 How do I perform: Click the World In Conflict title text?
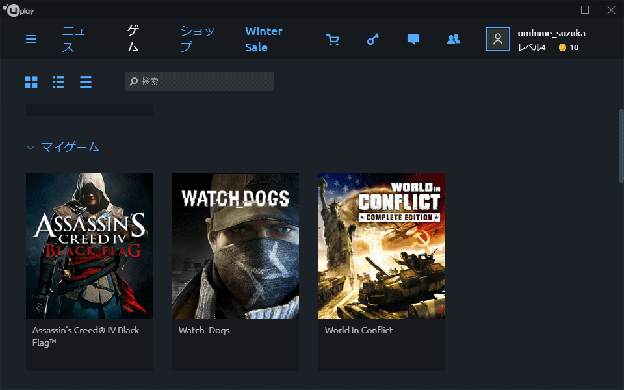[x=359, y=330]
